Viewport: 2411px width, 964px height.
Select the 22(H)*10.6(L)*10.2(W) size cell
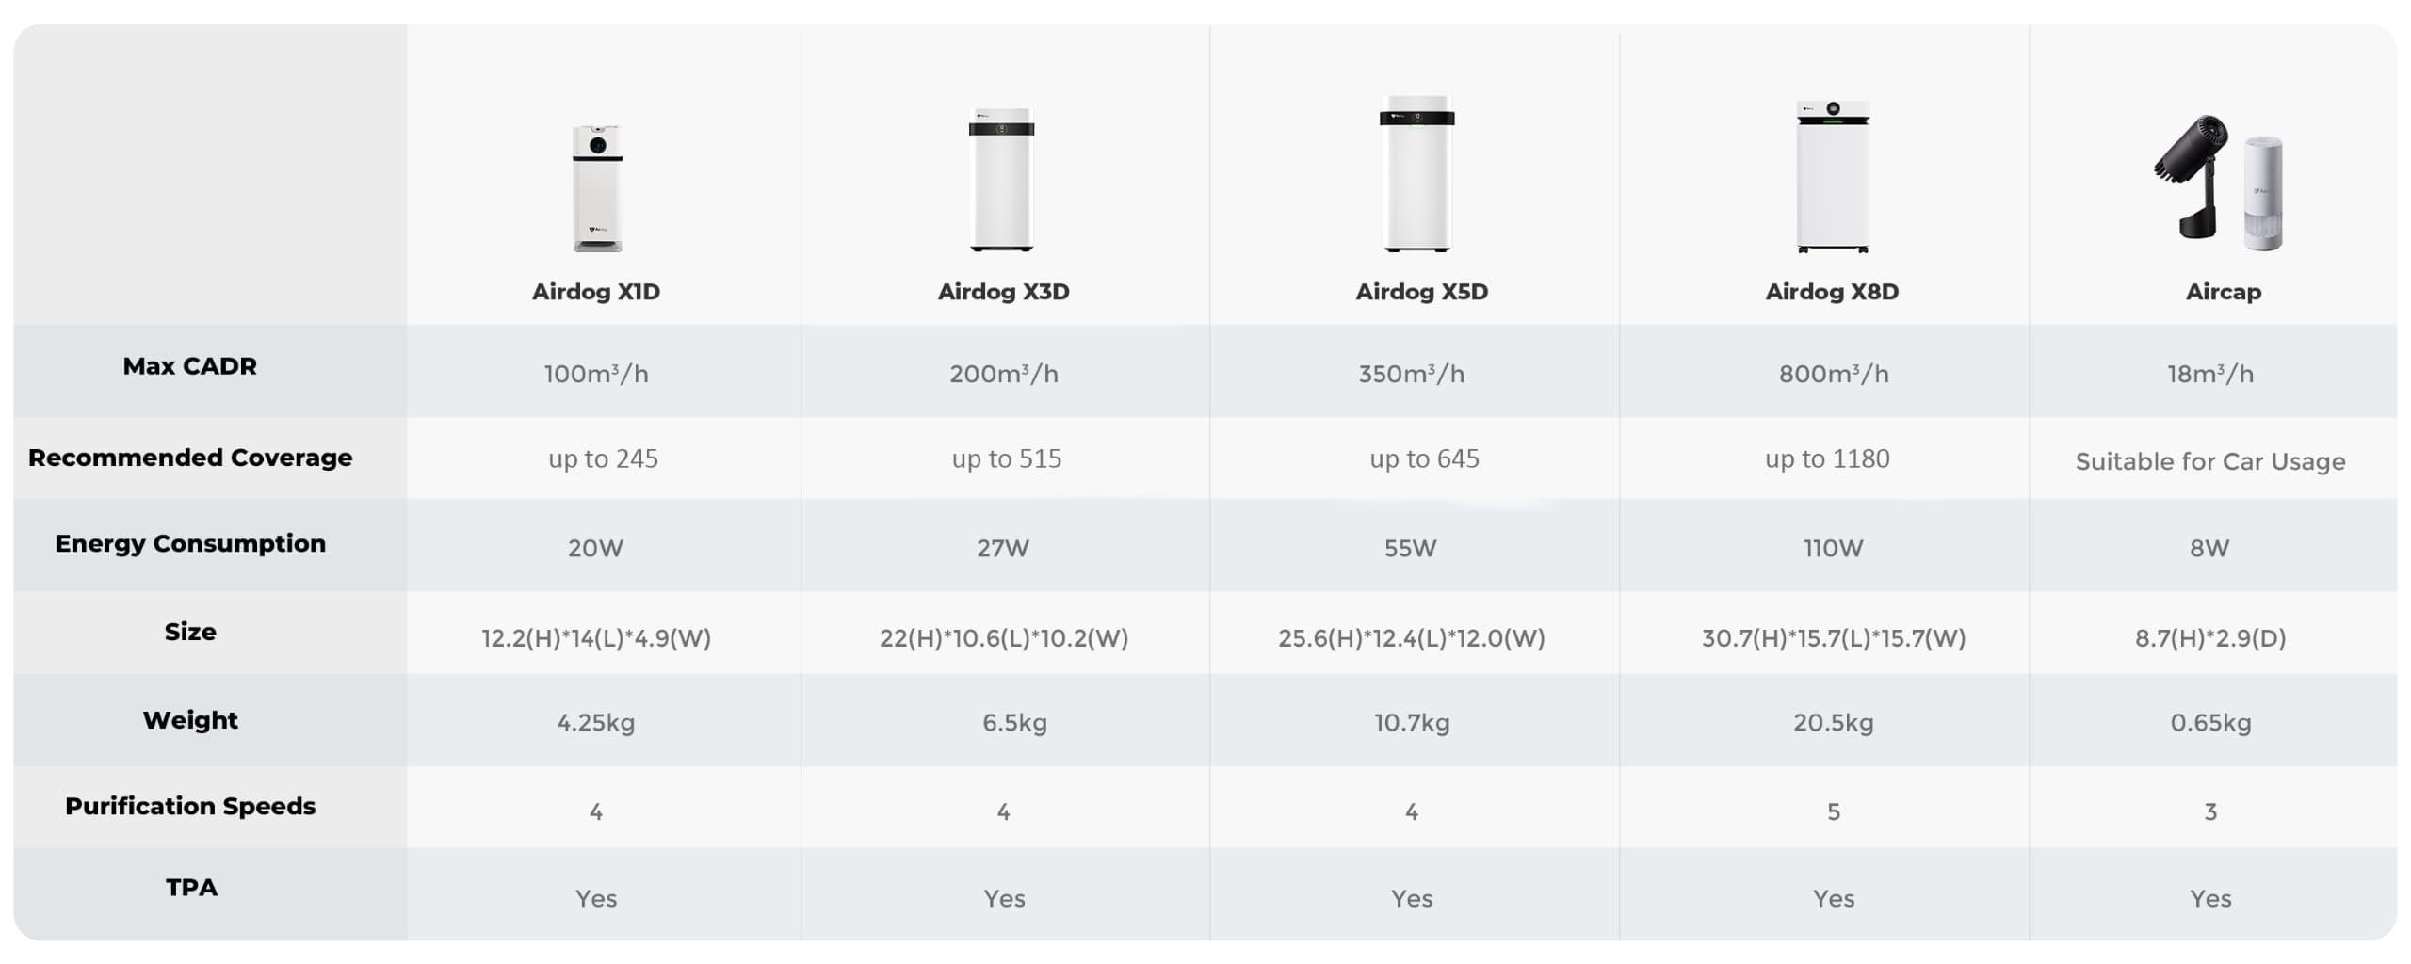1003,638
